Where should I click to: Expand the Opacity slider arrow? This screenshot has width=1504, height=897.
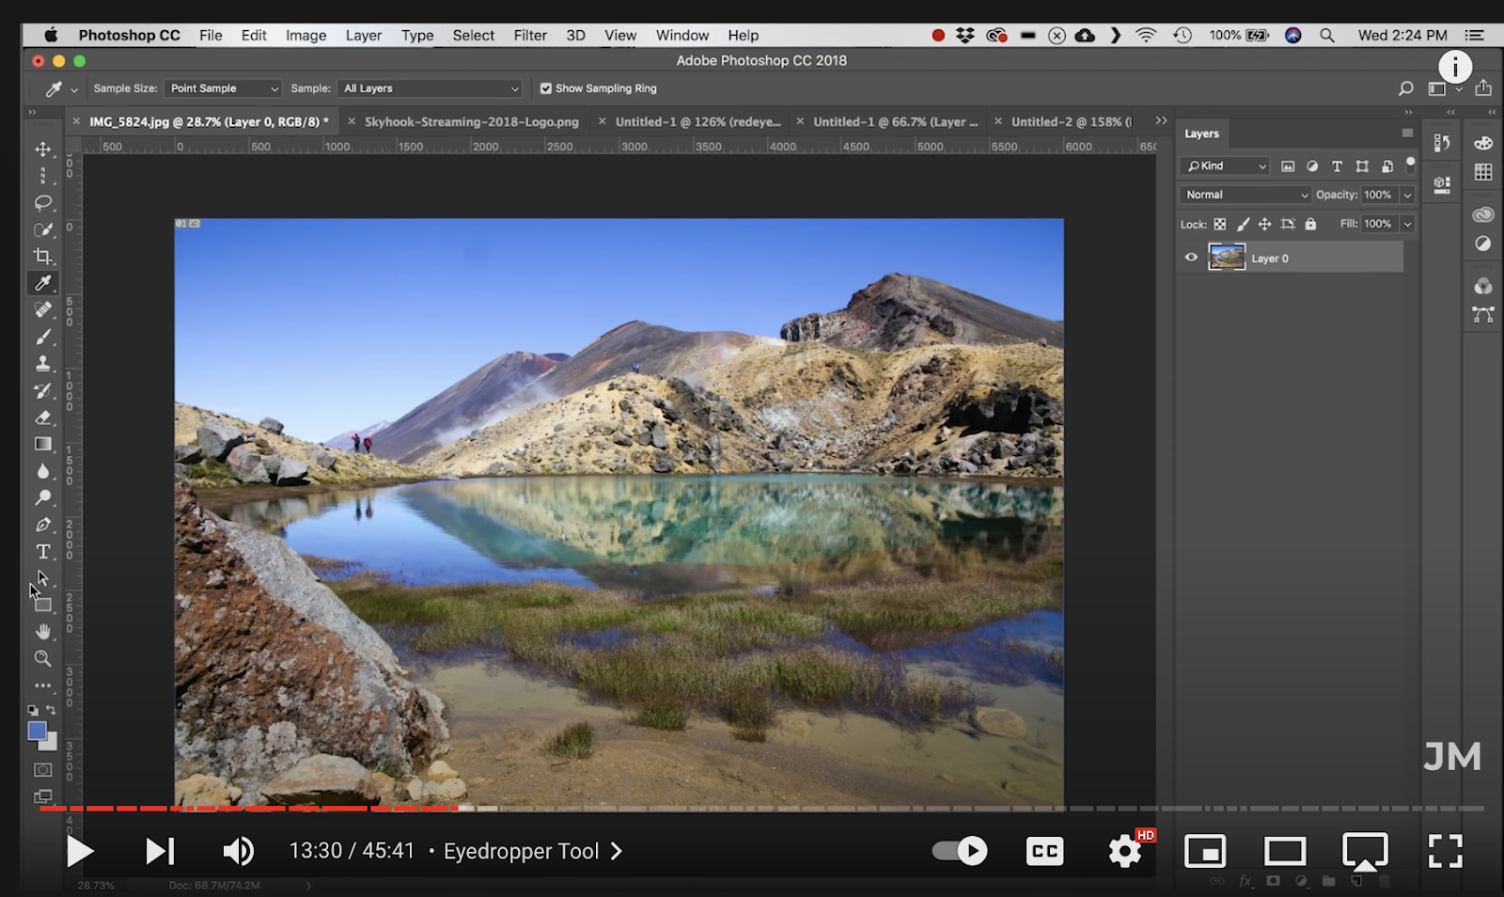pyautogui.click(x=1407, y=195)
